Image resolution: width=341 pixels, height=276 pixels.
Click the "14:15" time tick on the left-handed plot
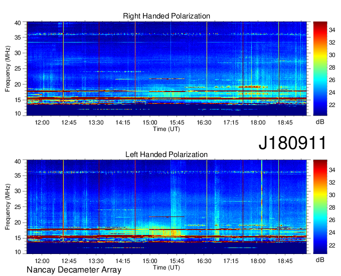point(123,261)
